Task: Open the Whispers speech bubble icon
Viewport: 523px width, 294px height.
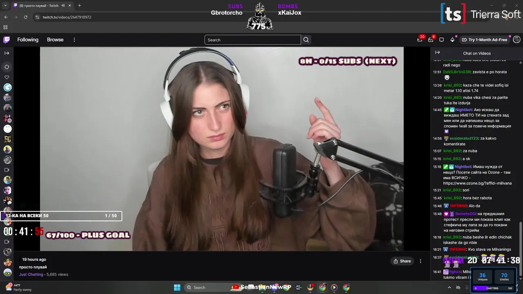Action: (x=441, y=40)
